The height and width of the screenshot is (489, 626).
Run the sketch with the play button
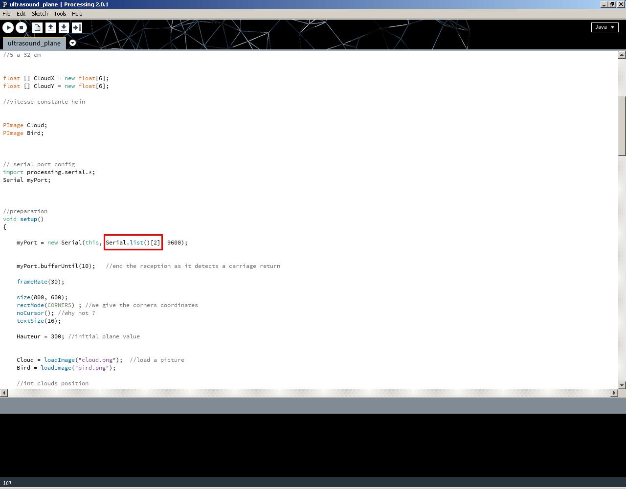tap(8, 27)
